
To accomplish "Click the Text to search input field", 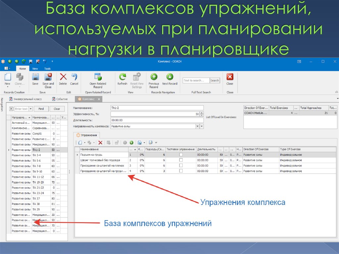I will [x=196, y=80].
